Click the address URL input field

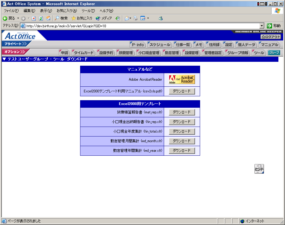[141, 26]
